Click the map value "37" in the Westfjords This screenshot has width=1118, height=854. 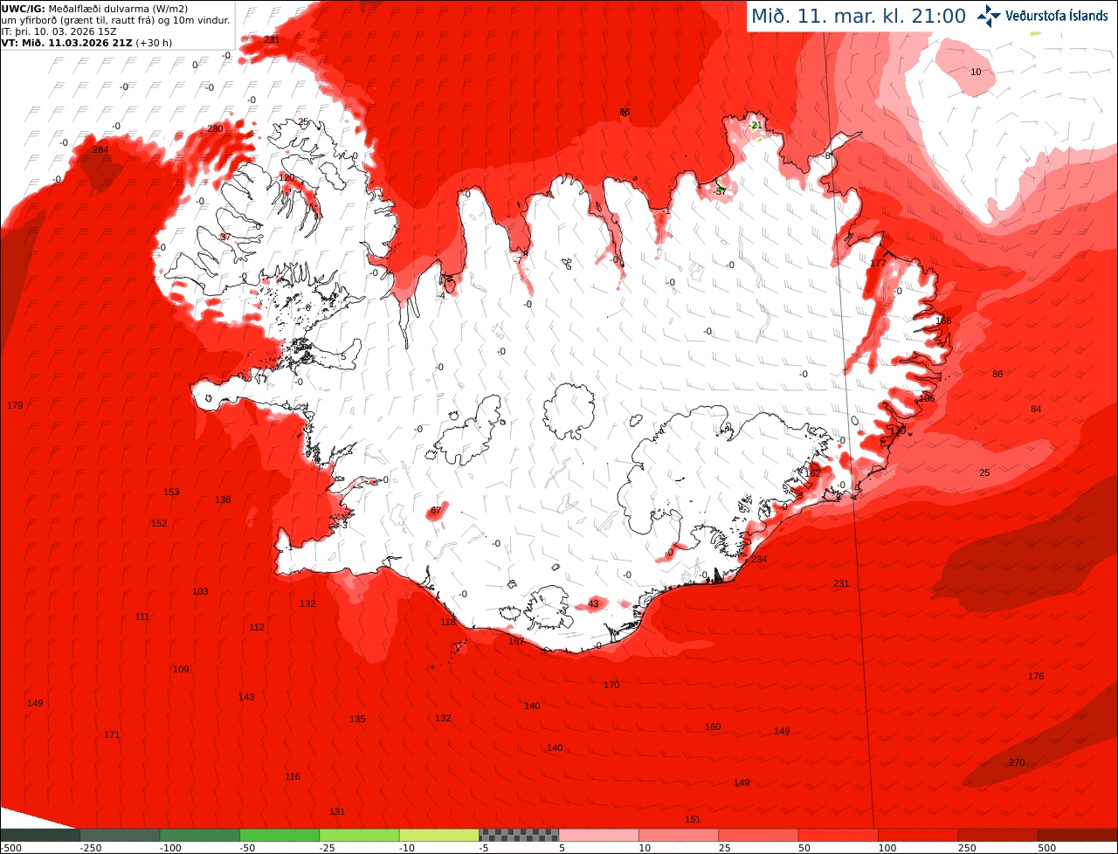pyautogui.click(x=225, y=237)
